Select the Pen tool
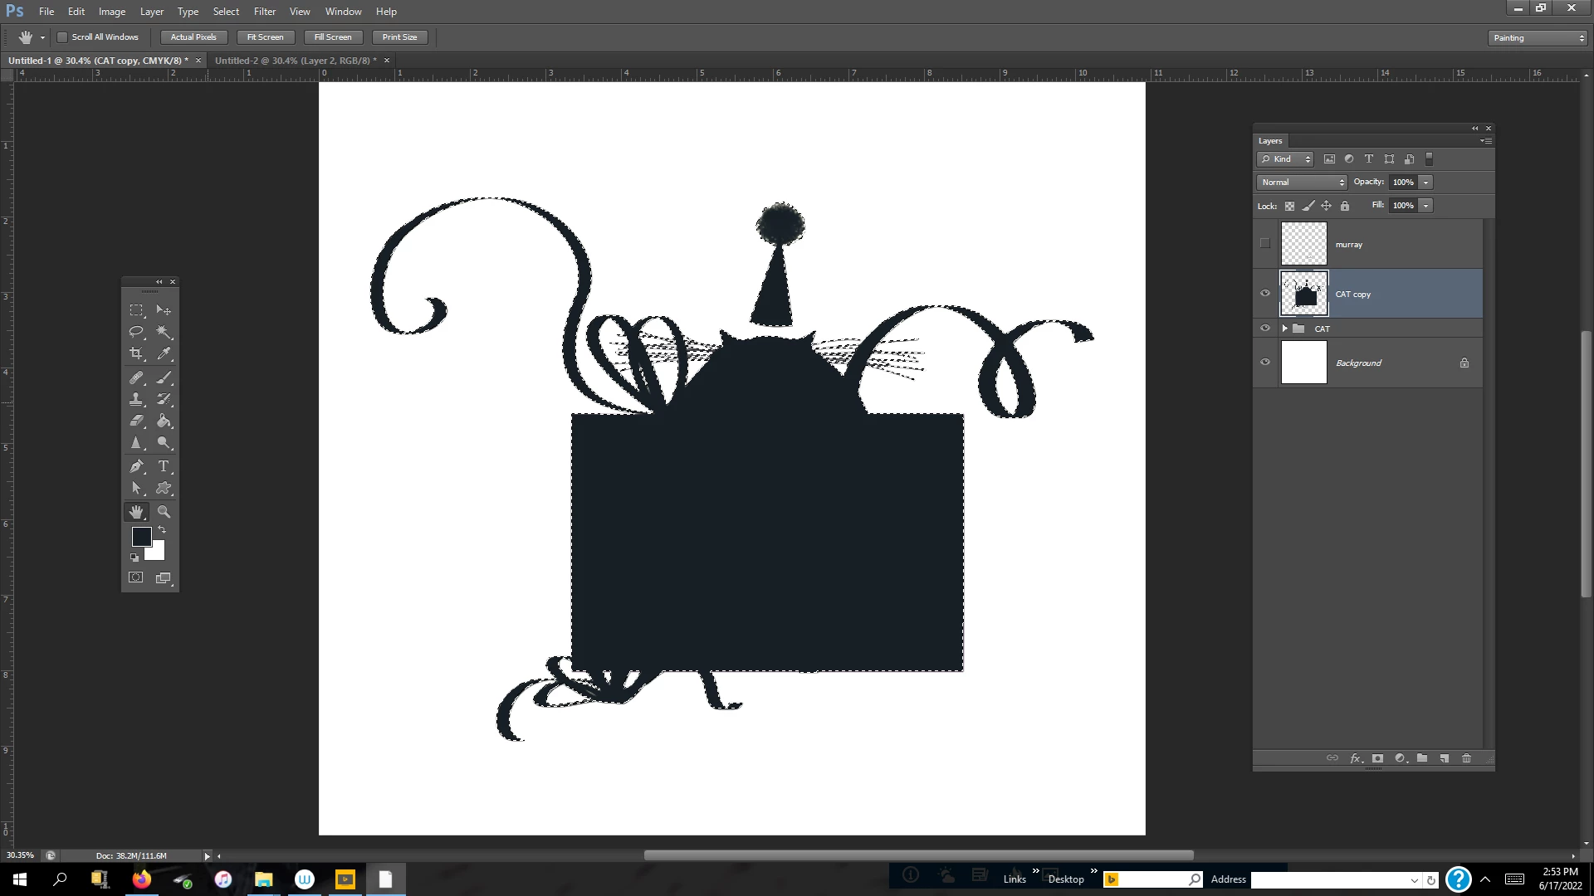The width and height of the screenshot is (1594, 896). click(136, 466)
